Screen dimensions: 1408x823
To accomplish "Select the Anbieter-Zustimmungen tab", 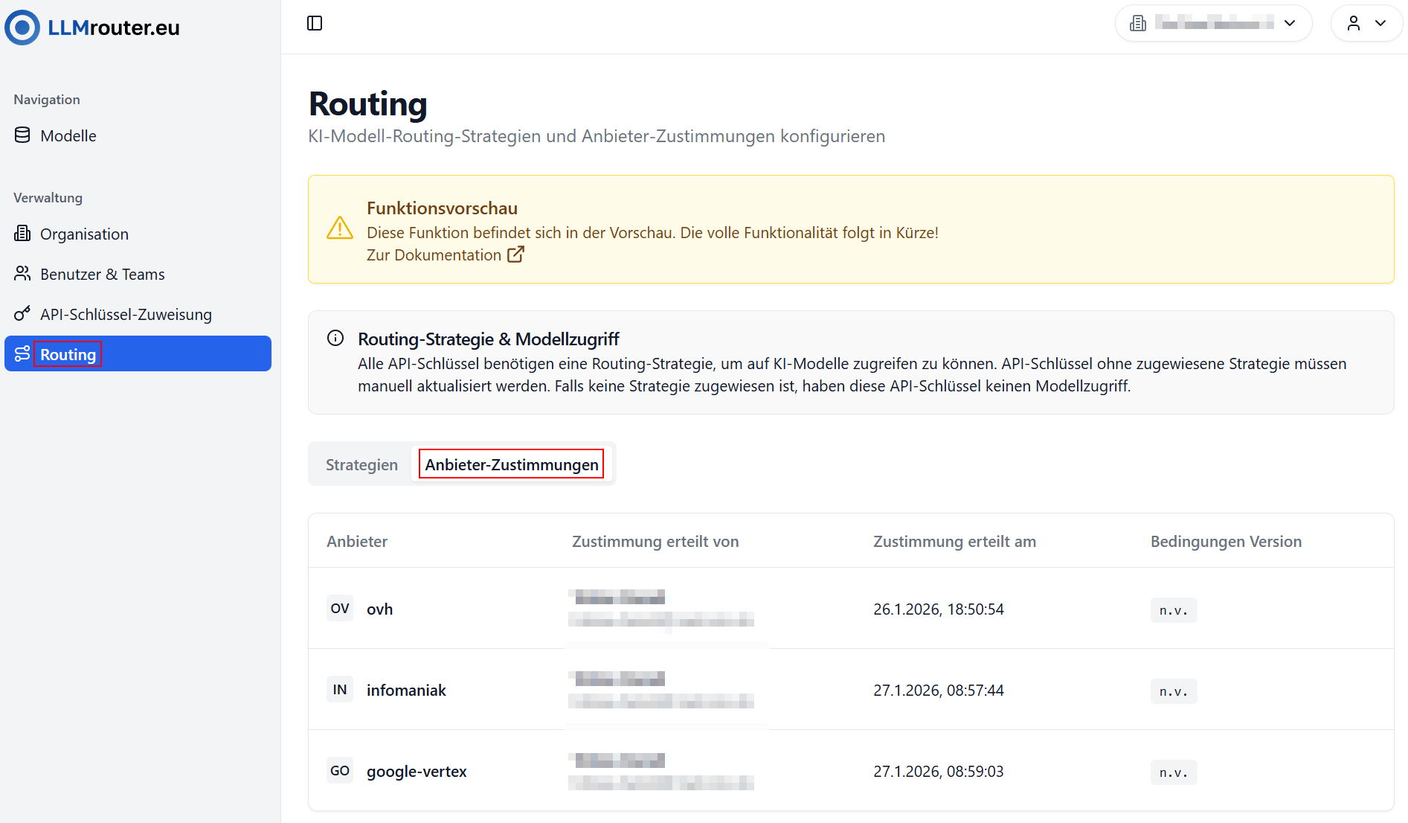I will click(x=511, y=464).
